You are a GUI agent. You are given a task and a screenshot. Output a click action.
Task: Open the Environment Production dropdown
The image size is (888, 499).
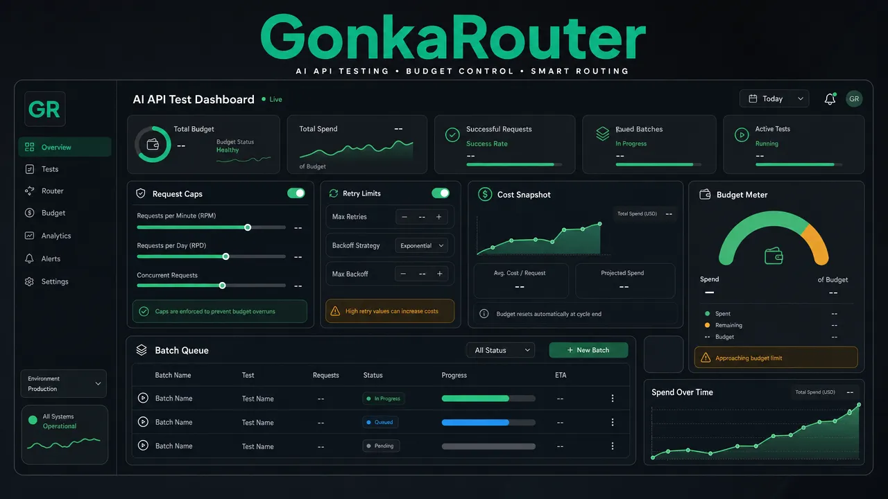pyautogui.click(x=64, y=383)
